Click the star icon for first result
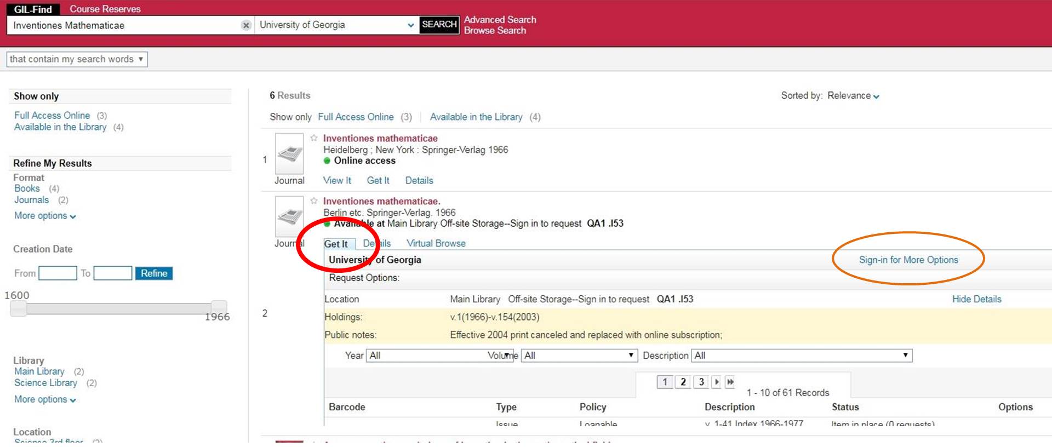 (314, 138)
